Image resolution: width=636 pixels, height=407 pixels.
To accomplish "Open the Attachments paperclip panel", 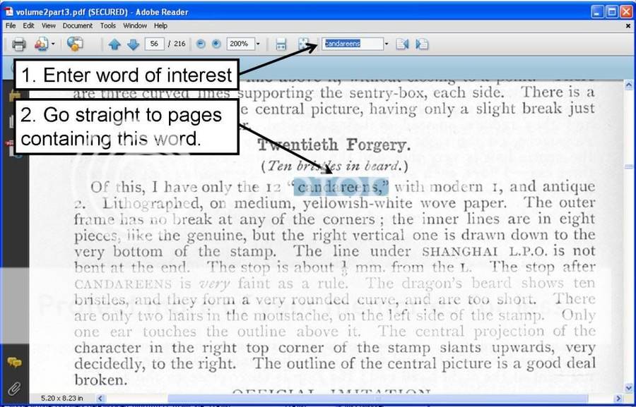I will (x=13, y=387).
